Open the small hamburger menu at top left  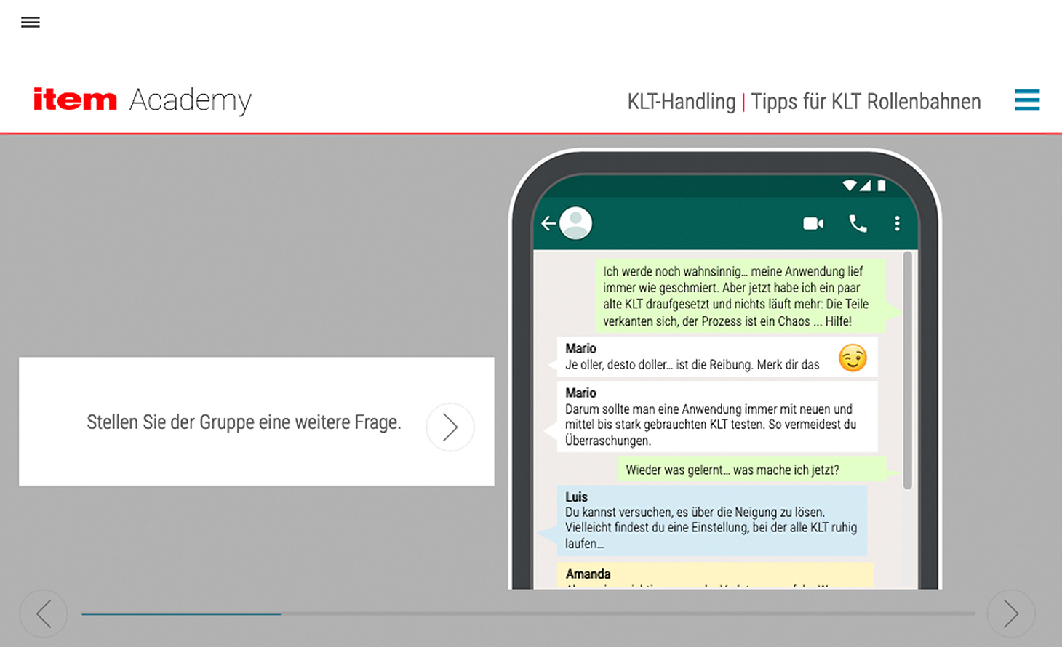tap(31, 23)
